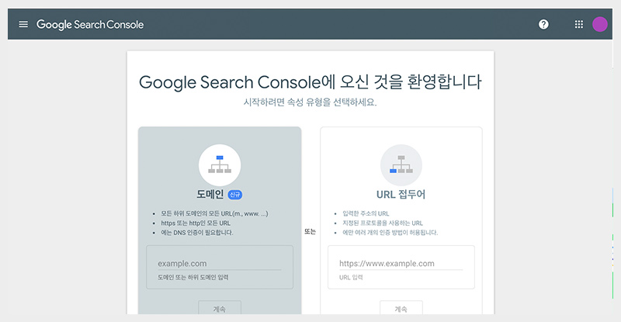Image resolution: width=621 pixels, height=322 pixels.
Task: Open the Google apps grid
Action: tap(578, 24)
